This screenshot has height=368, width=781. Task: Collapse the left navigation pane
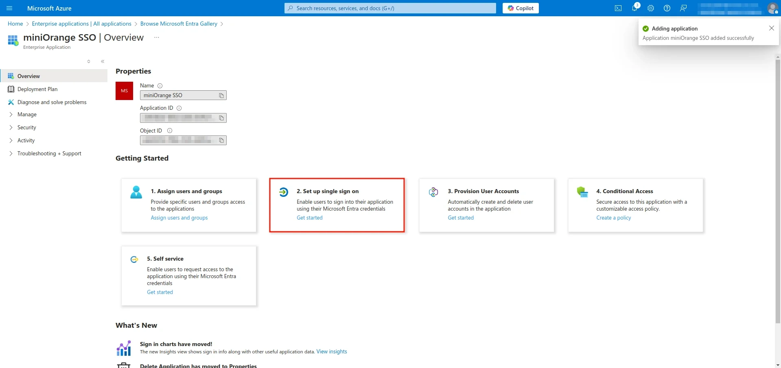coord(103,61)
